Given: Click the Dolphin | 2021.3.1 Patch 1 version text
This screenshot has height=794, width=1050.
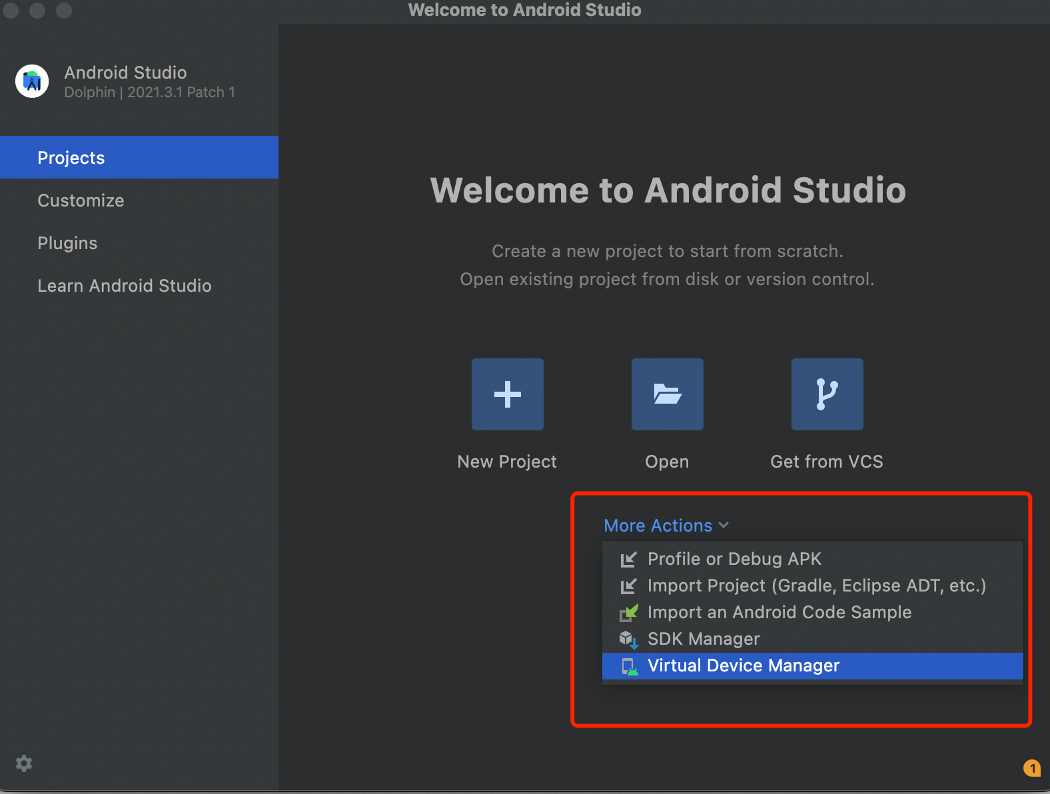Looking at the screenshot, I should coord(149,92).
